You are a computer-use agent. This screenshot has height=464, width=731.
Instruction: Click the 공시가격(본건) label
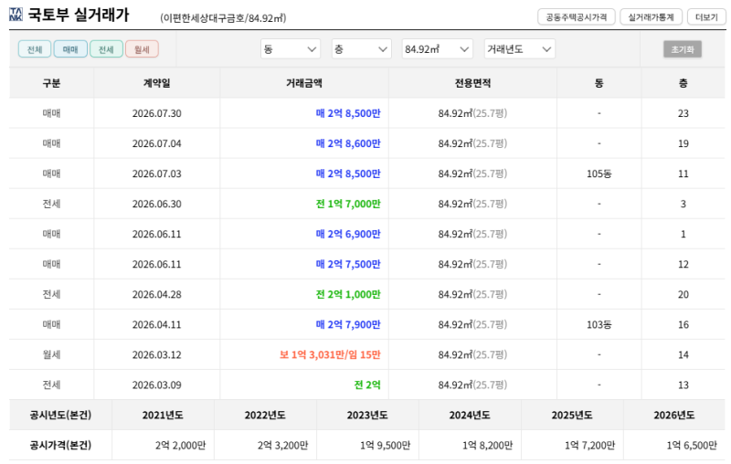(x=60, y=446)
